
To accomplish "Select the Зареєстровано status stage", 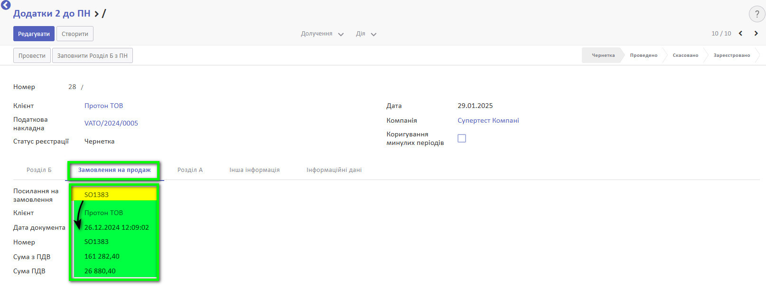I will coord(732,55).
